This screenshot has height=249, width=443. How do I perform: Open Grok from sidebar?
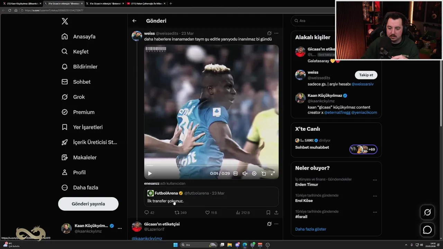[x=73, y=97]
